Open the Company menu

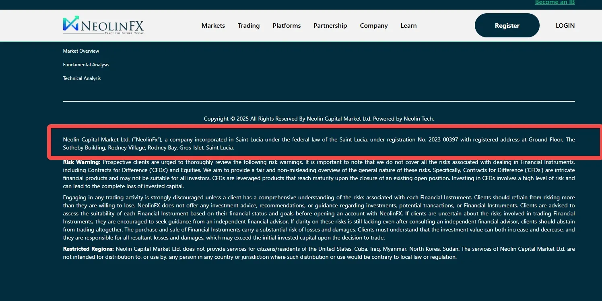tap(374, 25)
